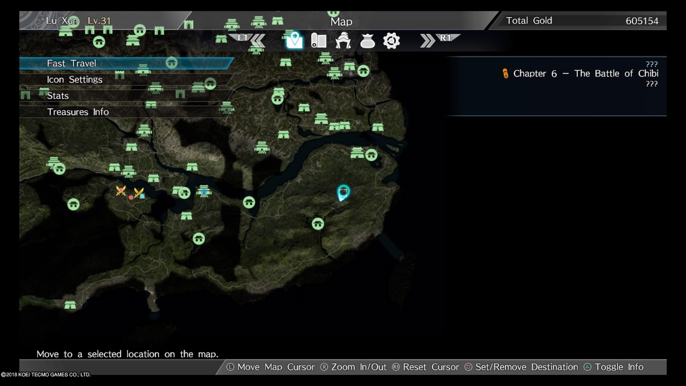Select the northeastern-most round house icon
Viewport: 686px width, 386px height.
pos(364,71)
